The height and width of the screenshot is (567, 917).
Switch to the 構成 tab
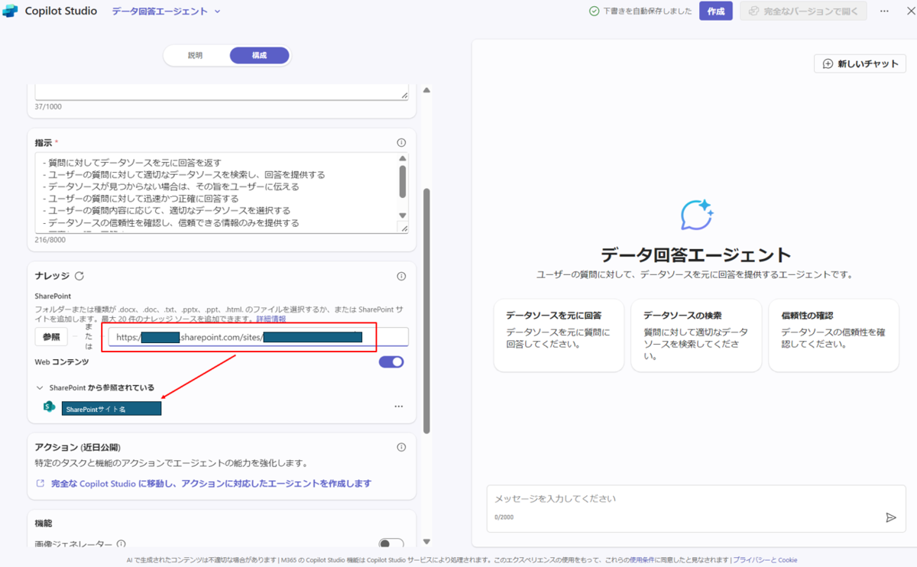[260, 56]
